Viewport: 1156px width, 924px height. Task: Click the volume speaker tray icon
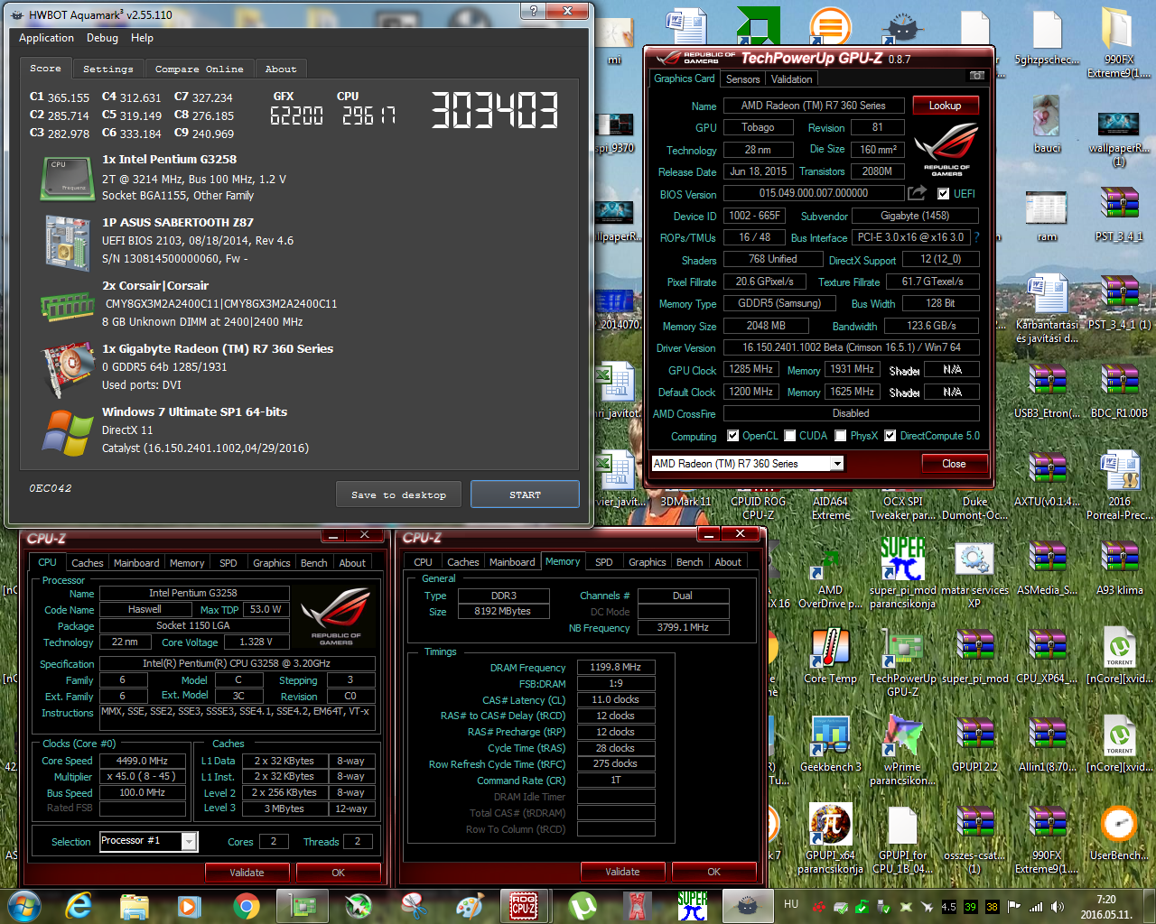click(x=1058, y=907)
